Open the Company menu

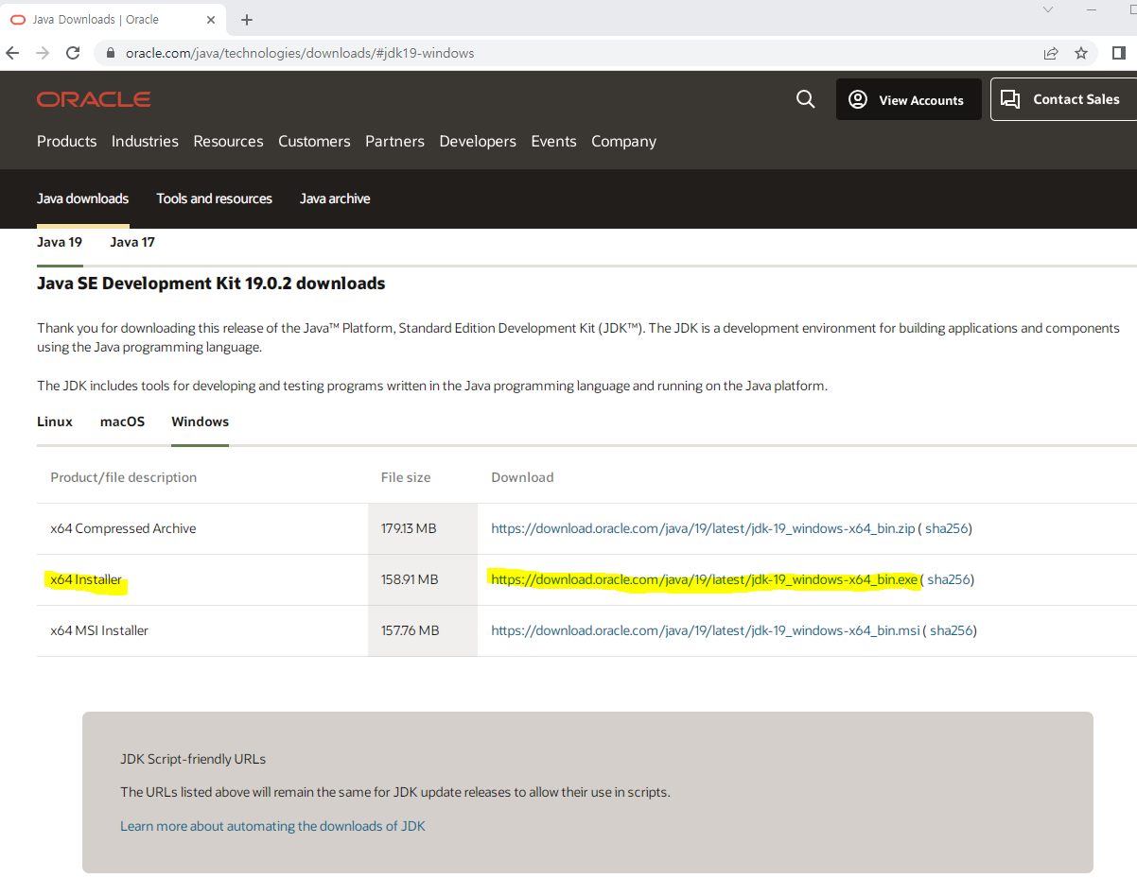tap(623, 141)
